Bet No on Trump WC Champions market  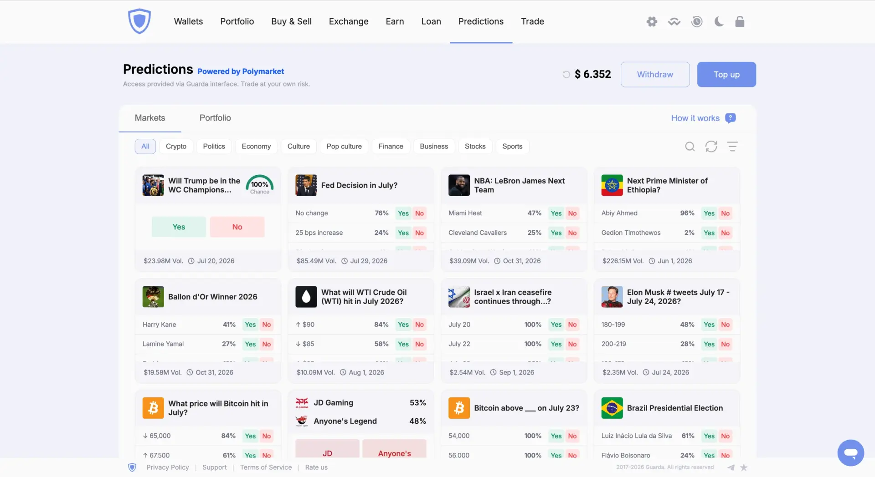[237, 227]
